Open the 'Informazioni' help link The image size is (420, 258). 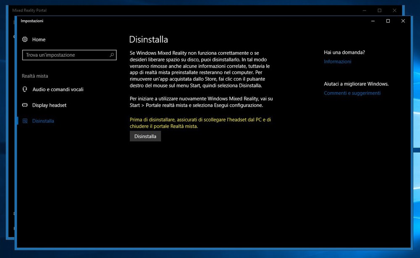point(338,62)
